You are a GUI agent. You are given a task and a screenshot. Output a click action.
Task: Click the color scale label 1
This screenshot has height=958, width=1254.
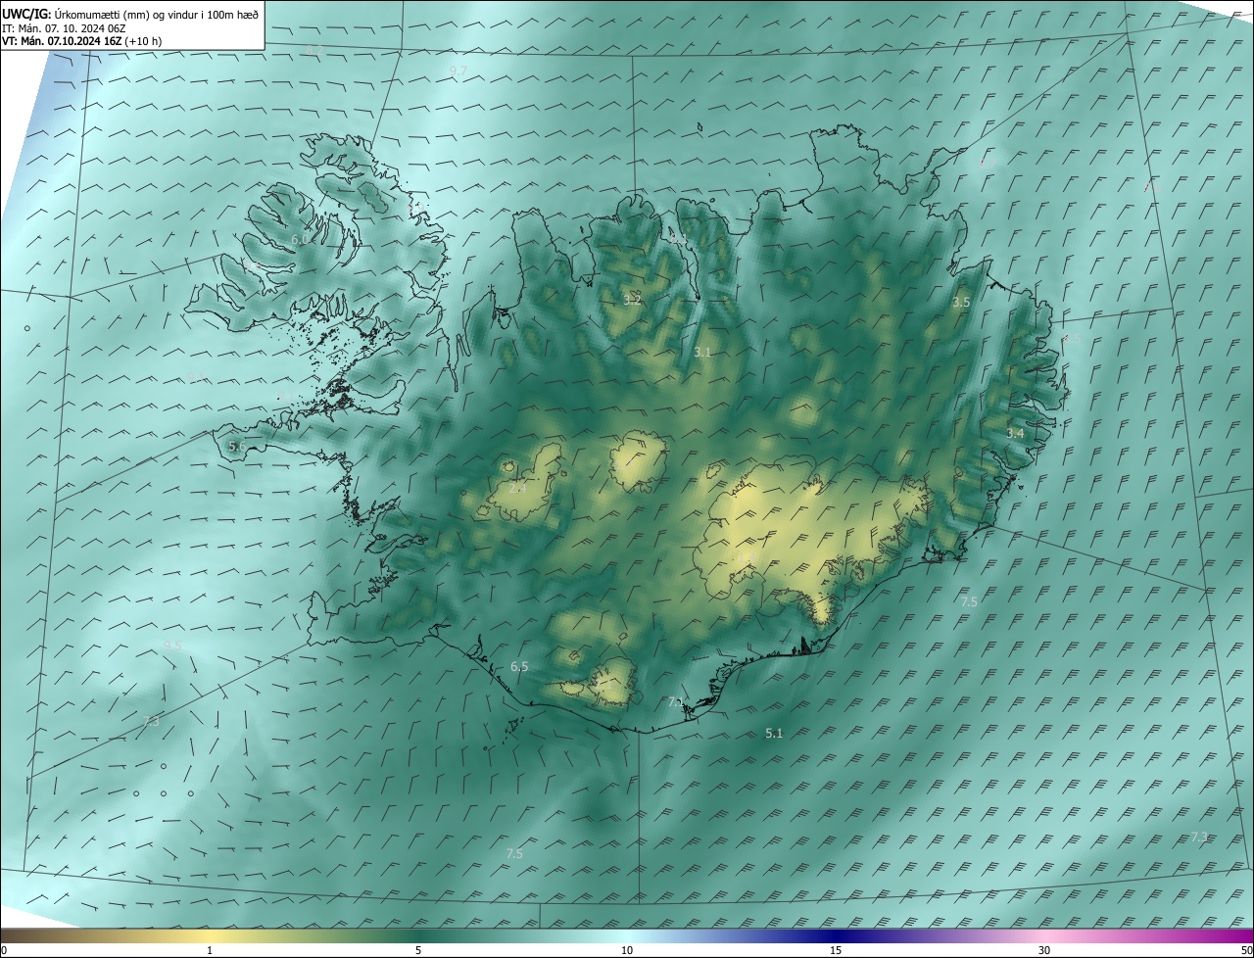pyautogui.click(x=210, y=950)
